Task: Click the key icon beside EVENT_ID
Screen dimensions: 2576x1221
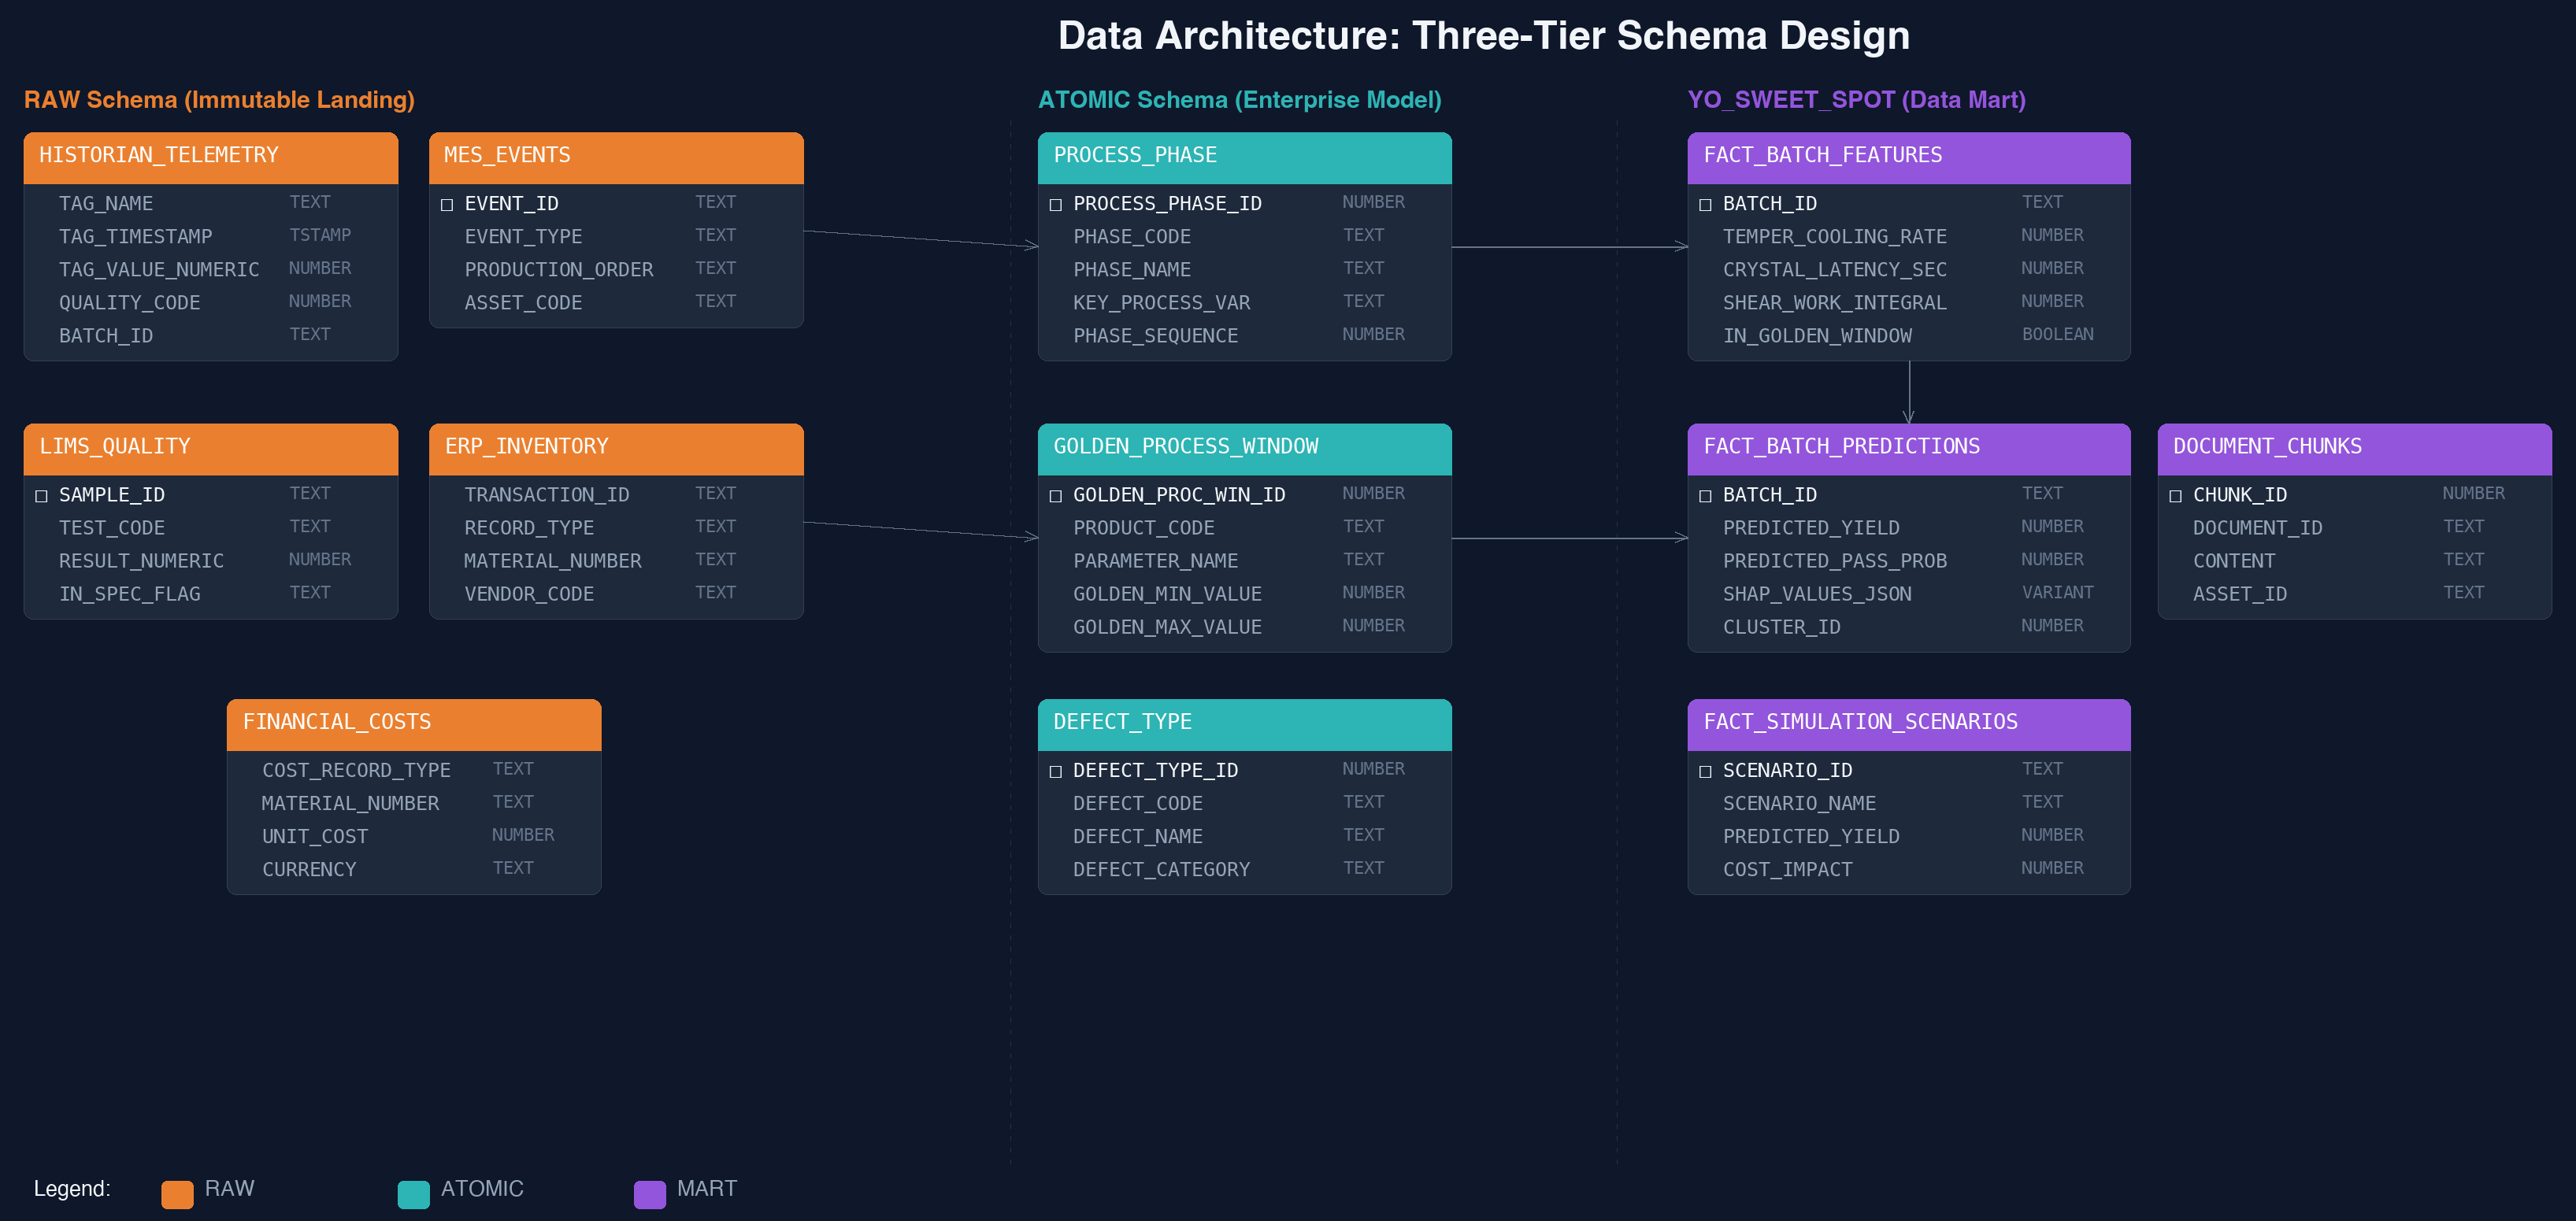Action: click(x=447, y=203)
